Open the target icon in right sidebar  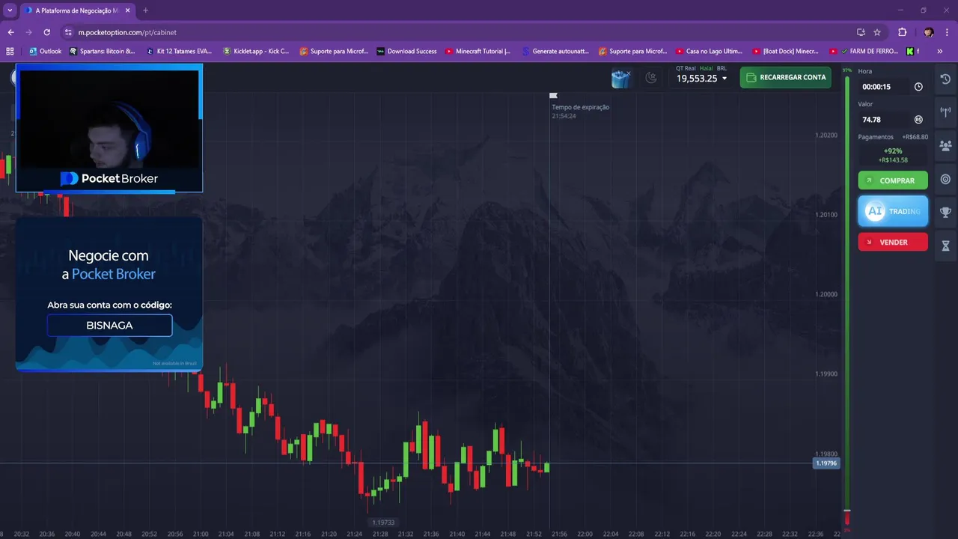(x=945, y=179)
